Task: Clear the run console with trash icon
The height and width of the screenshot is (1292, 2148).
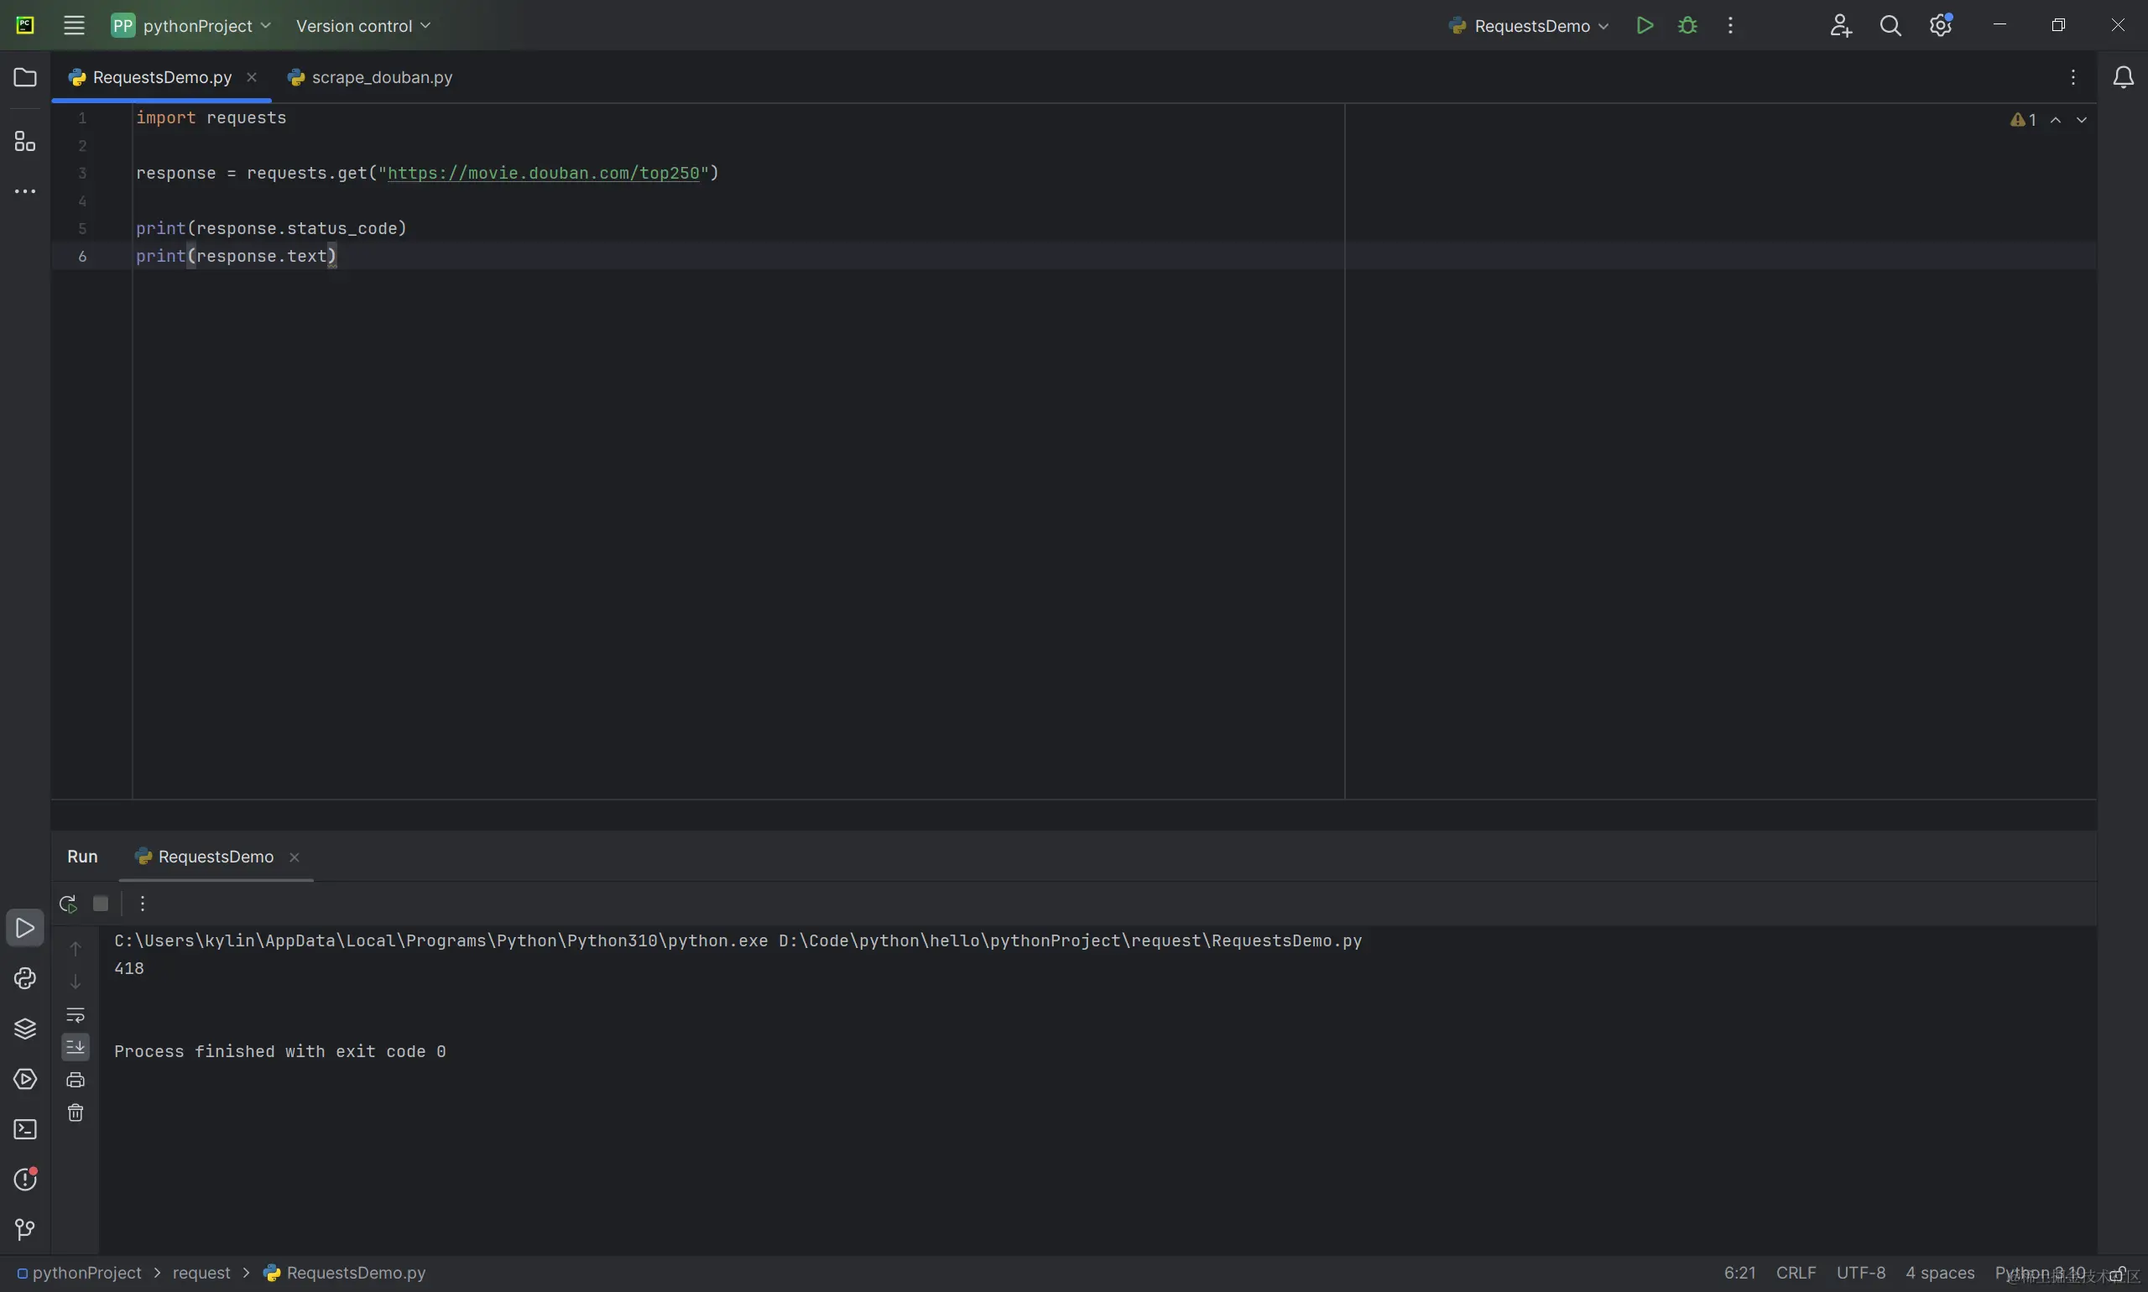Action: [76, 1112]
